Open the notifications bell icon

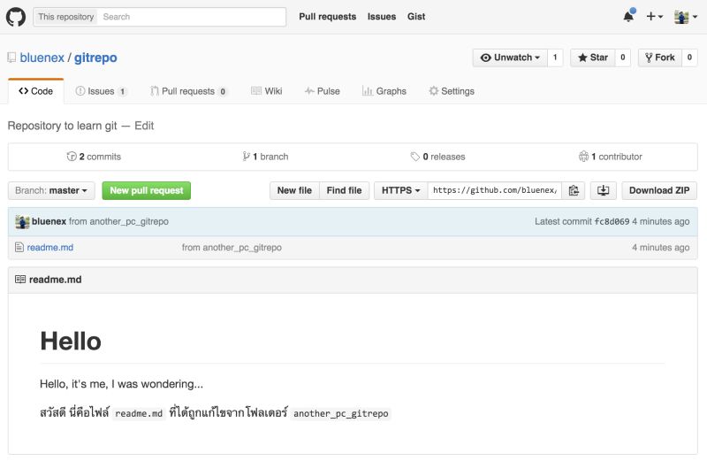point(628,16)
